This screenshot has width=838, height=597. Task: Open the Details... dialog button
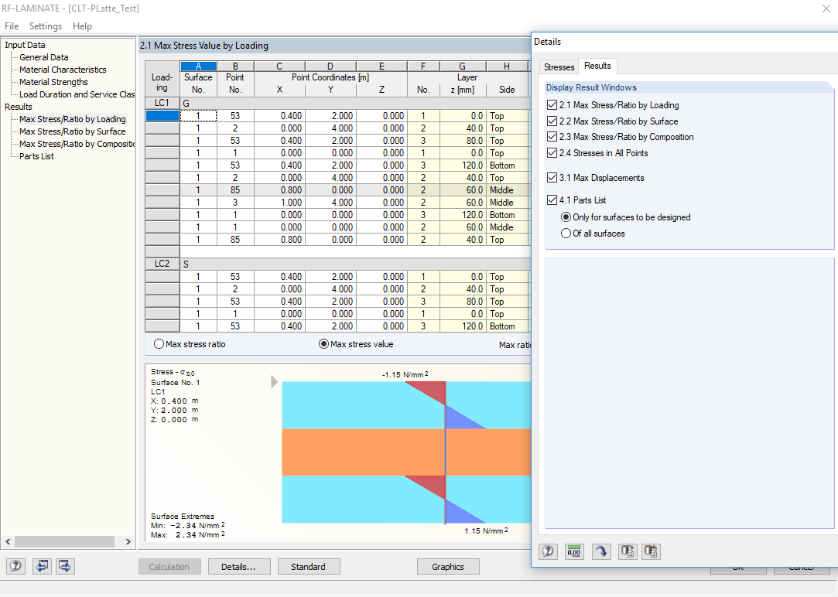click(239, 566)
